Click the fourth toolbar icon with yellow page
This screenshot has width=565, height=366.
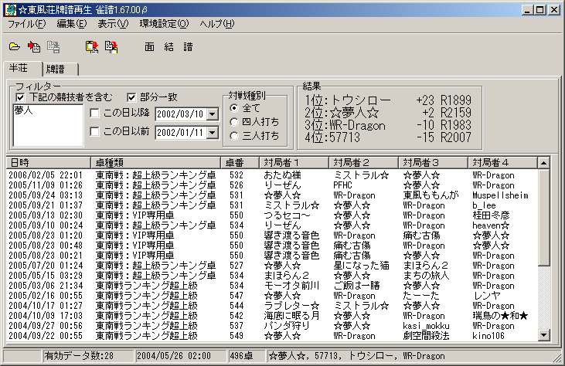(x=92, y=46)
